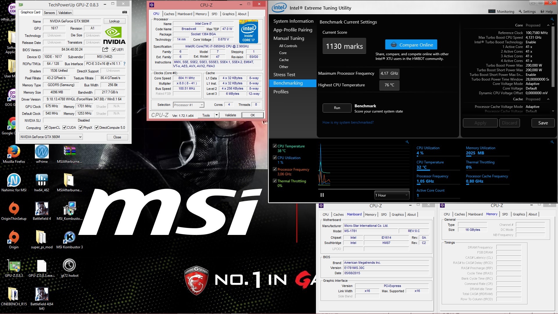The image size is (558, 314).
Task: Run the XTU benchmark
Action: (x=337, y=108)
